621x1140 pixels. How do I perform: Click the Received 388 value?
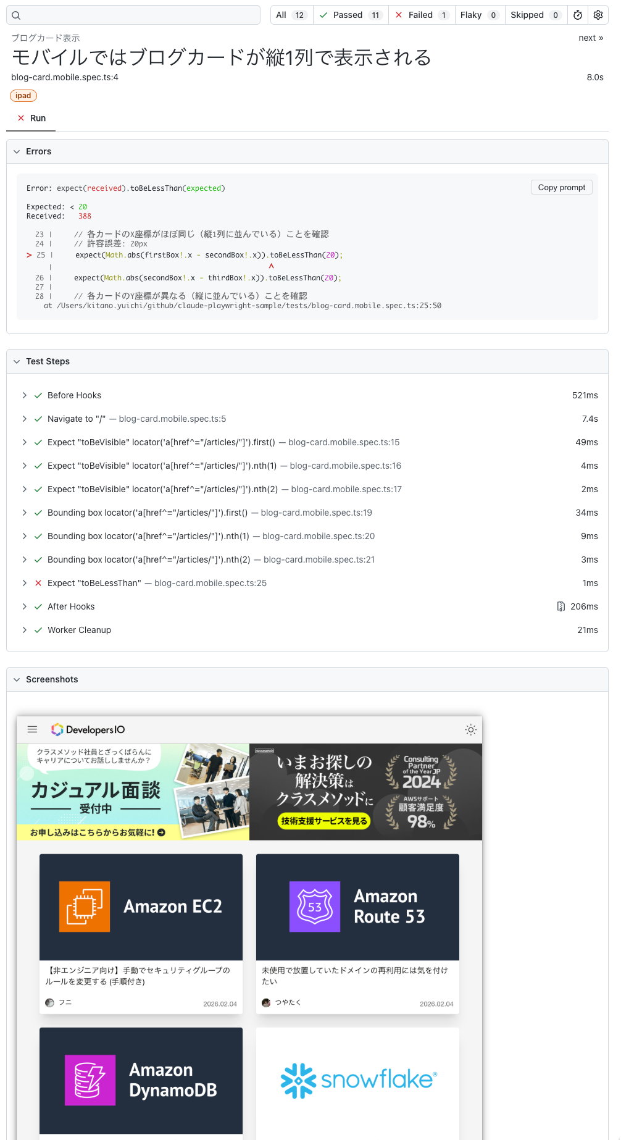point(85,216)
